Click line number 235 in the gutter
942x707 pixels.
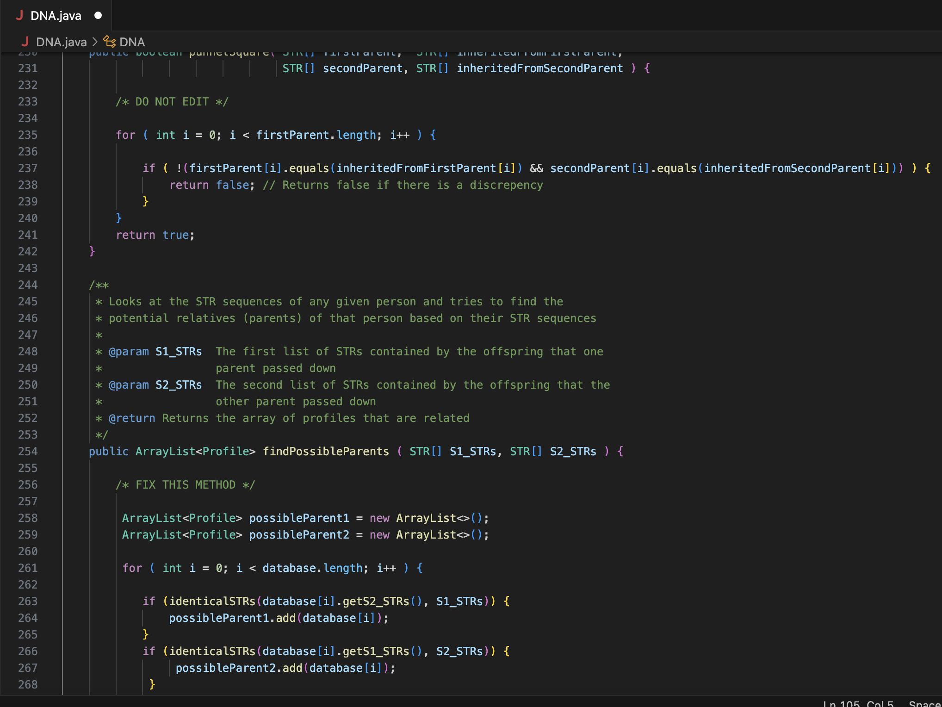[x=28, y=135]
